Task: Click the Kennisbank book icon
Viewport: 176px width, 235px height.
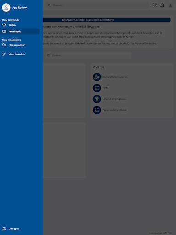Action: tap(4, 32)
